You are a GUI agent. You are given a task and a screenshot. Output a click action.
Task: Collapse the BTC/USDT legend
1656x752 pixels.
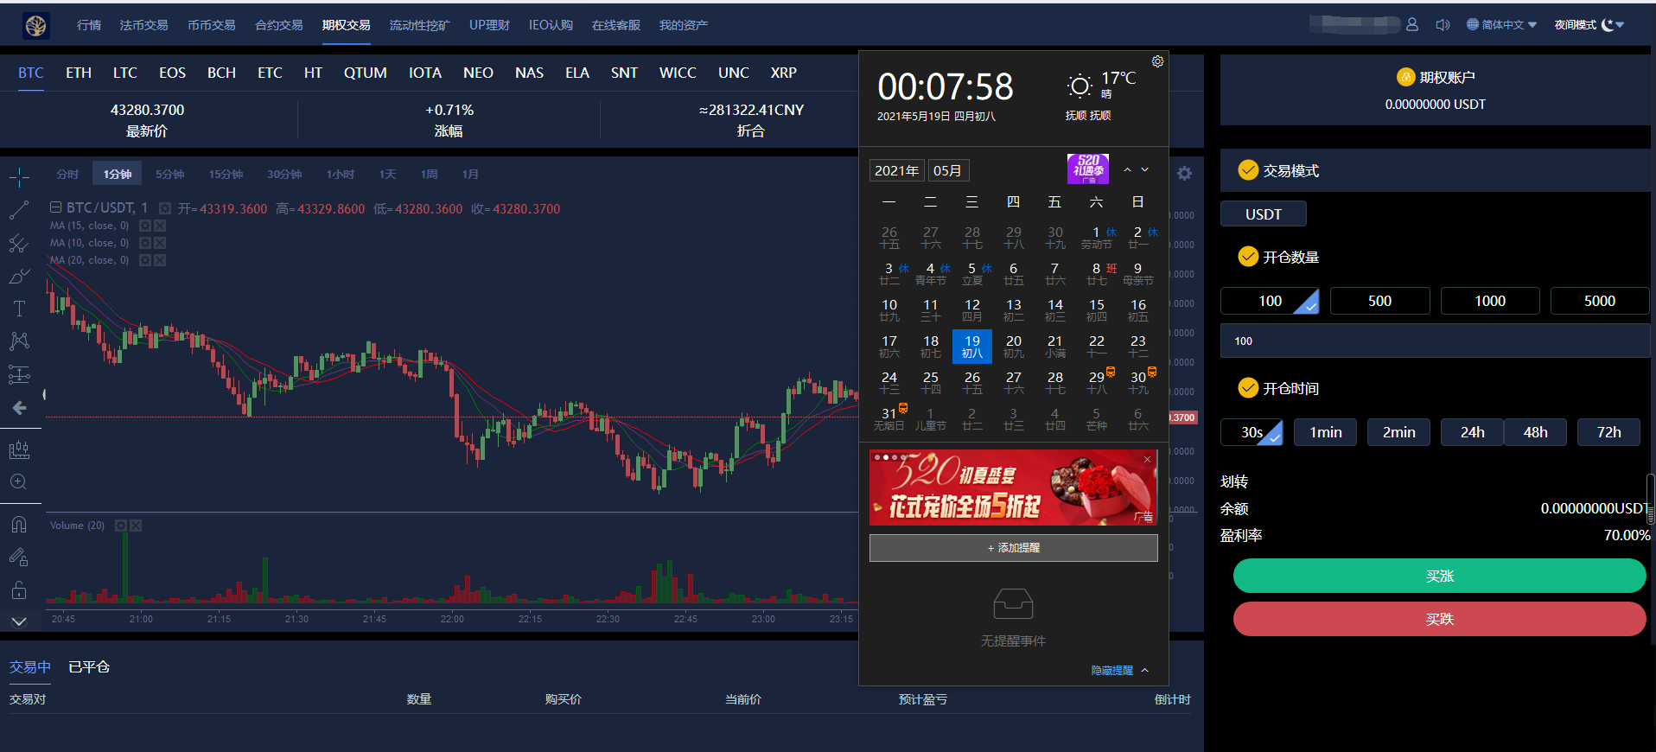pos(55,207)
